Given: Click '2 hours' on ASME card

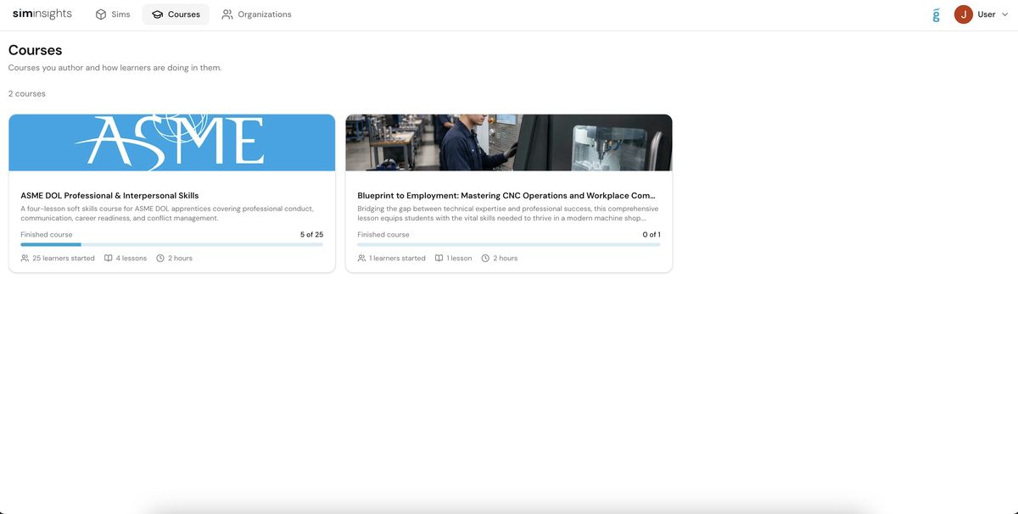Looking at the screenshot, I should coord(180,258).
